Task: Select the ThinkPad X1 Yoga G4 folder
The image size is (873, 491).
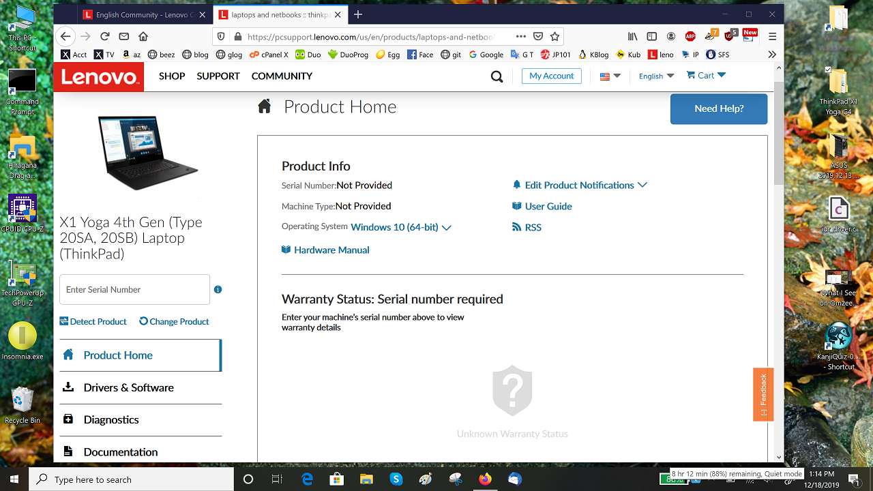Action: tap(838, 91)
